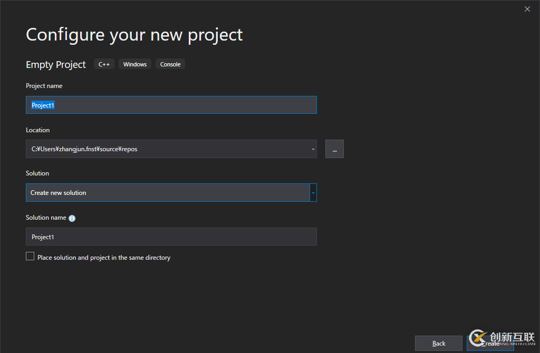Click into the Solution name text field
The width and height of the screenshot is (540, 353).
coord(171,237)
